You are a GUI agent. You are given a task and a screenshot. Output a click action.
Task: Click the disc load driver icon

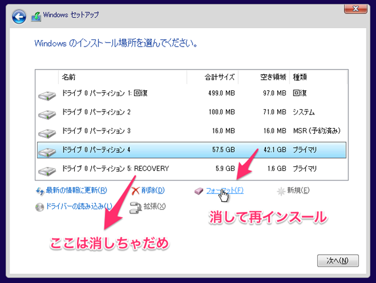coord(39,207)
